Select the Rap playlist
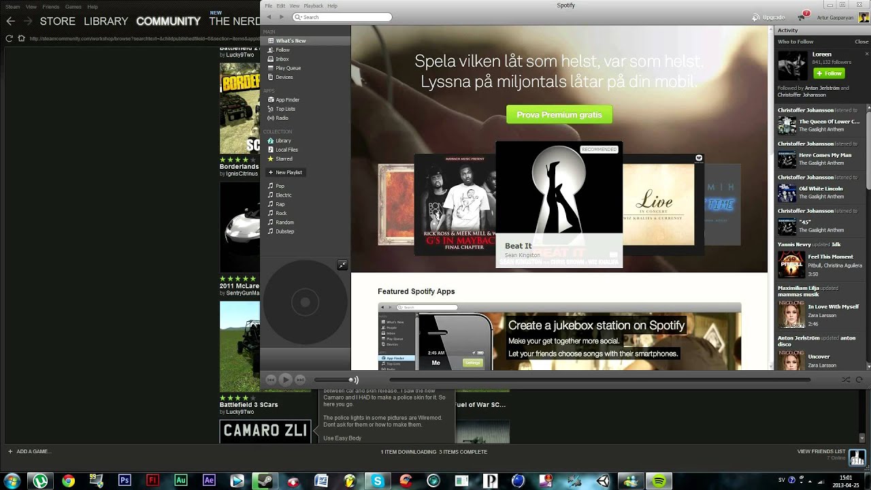 pos(305,204)
